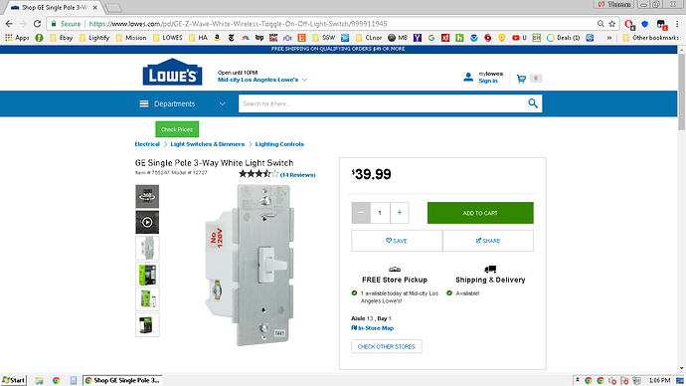The height and width of the screenshot is (386, 686).
Task: Click the search magnifier icon in Lowe's search bar
Action: click(x=533, y=103)
